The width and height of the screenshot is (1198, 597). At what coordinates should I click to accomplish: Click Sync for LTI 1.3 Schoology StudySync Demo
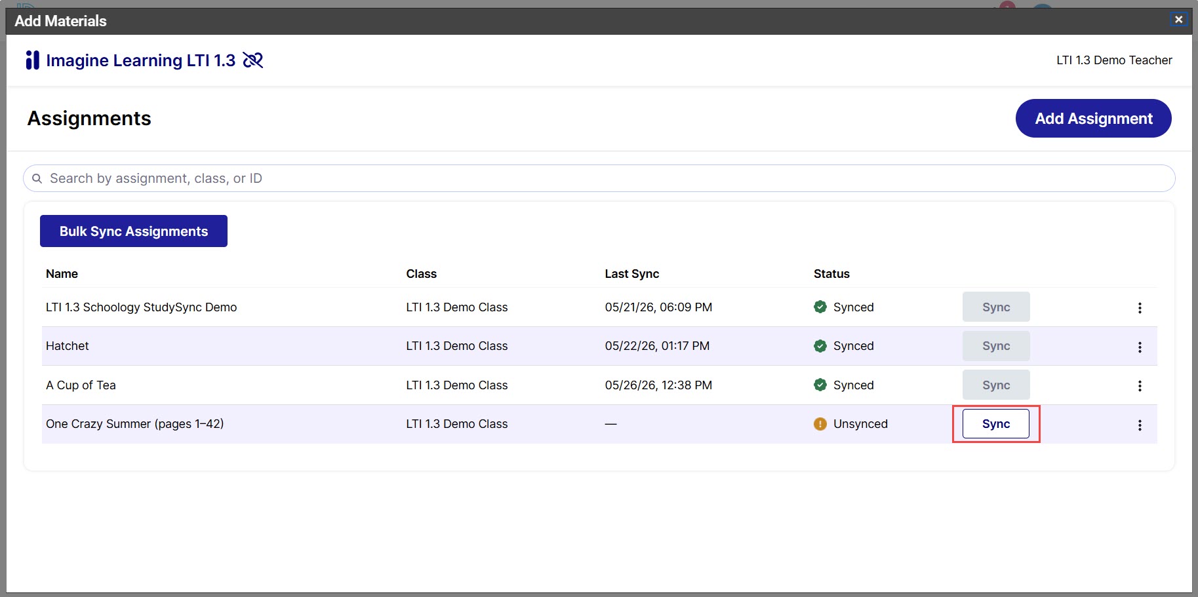coord(996,307)
